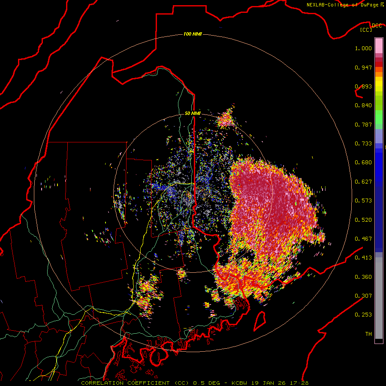Click the 0.733 scale value
Image resolution: width=386 pixels, height=386 pixels.
[363, 144]
